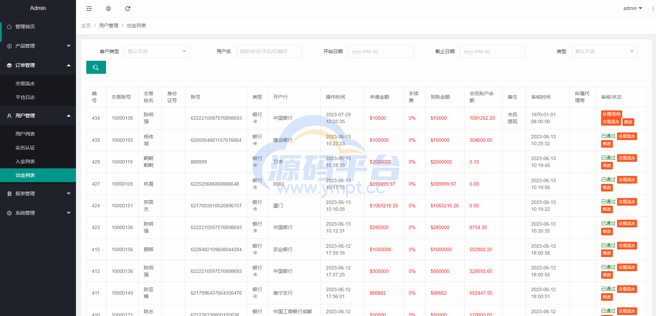Screen dimensions: 656x316
Task: Click the gear icon beside 系统管理
Action: [9, 213]
